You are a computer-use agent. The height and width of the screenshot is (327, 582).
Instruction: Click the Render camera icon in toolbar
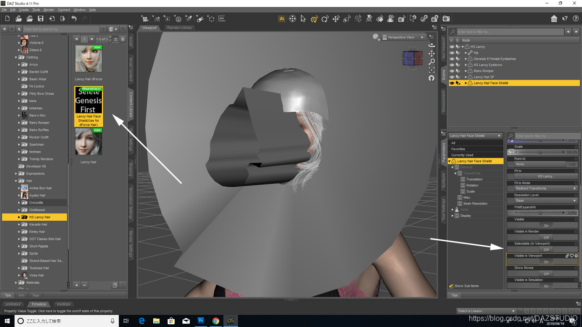click(x=446, y=19)
